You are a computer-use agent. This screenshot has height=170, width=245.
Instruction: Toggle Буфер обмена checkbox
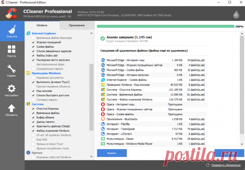(x=33, y=117)
